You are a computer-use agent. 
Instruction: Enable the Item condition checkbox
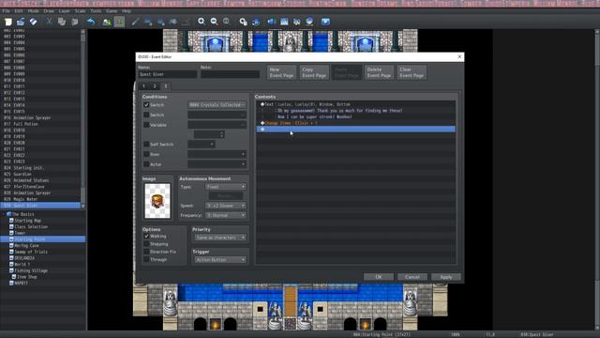(146, 154)
